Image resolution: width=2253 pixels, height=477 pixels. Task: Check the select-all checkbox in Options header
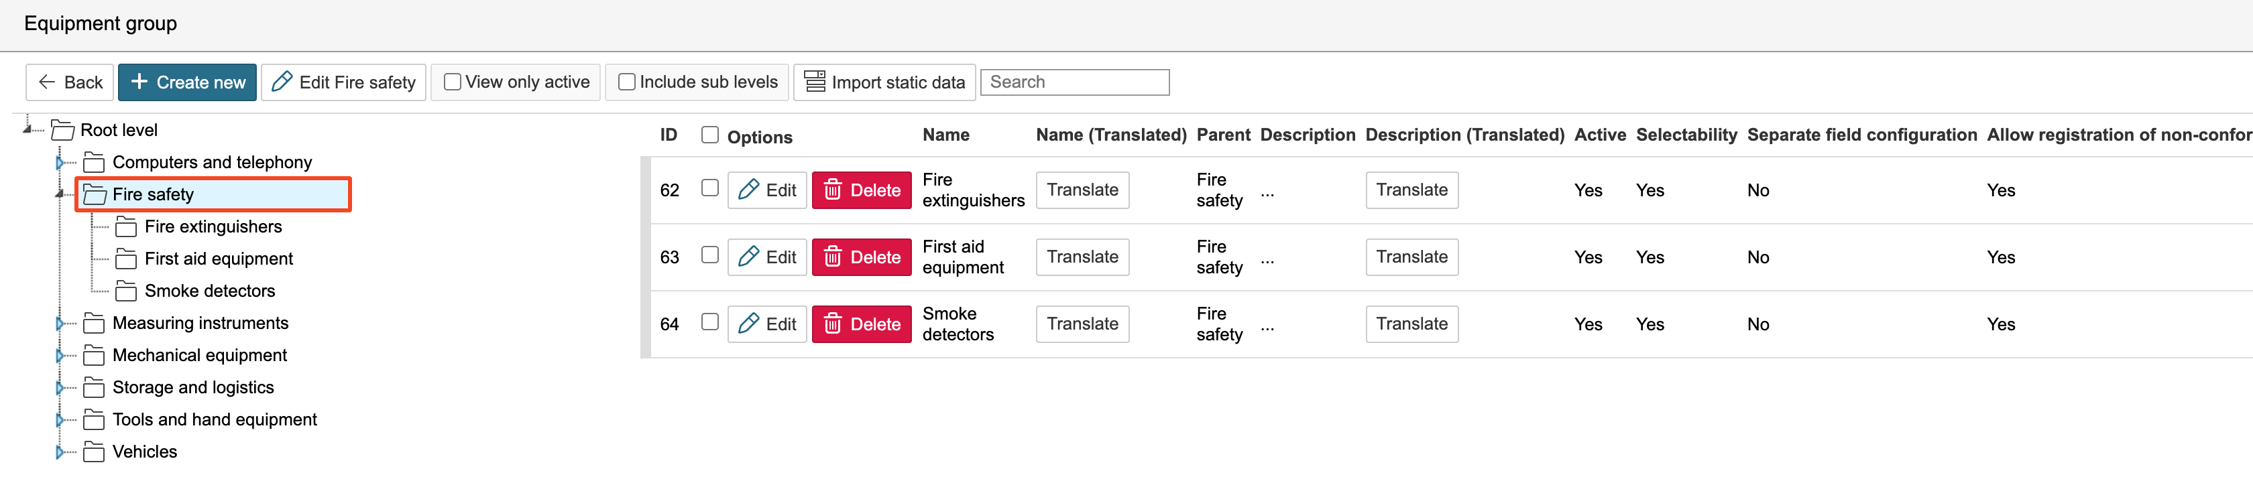[x=709, y=135]
